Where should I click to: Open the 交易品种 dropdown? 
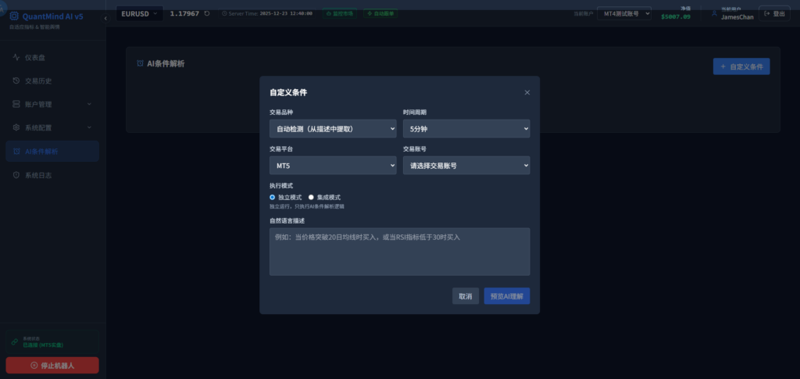click(333, 128)
